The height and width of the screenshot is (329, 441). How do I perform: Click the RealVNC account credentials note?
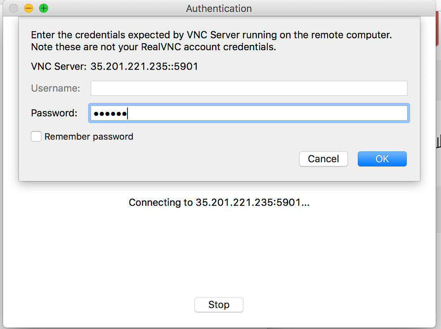coord(153,47)
